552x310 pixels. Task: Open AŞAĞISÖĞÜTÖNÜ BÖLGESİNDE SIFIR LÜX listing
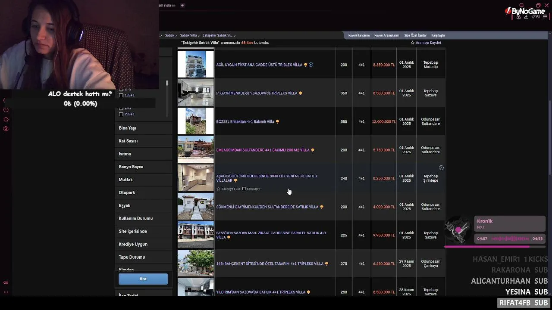point(267,178)
